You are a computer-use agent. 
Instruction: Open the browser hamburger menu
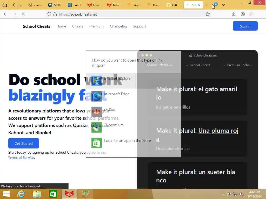[x=260, y=14]
